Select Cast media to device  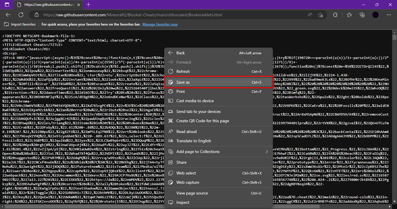tap(219, 101)
